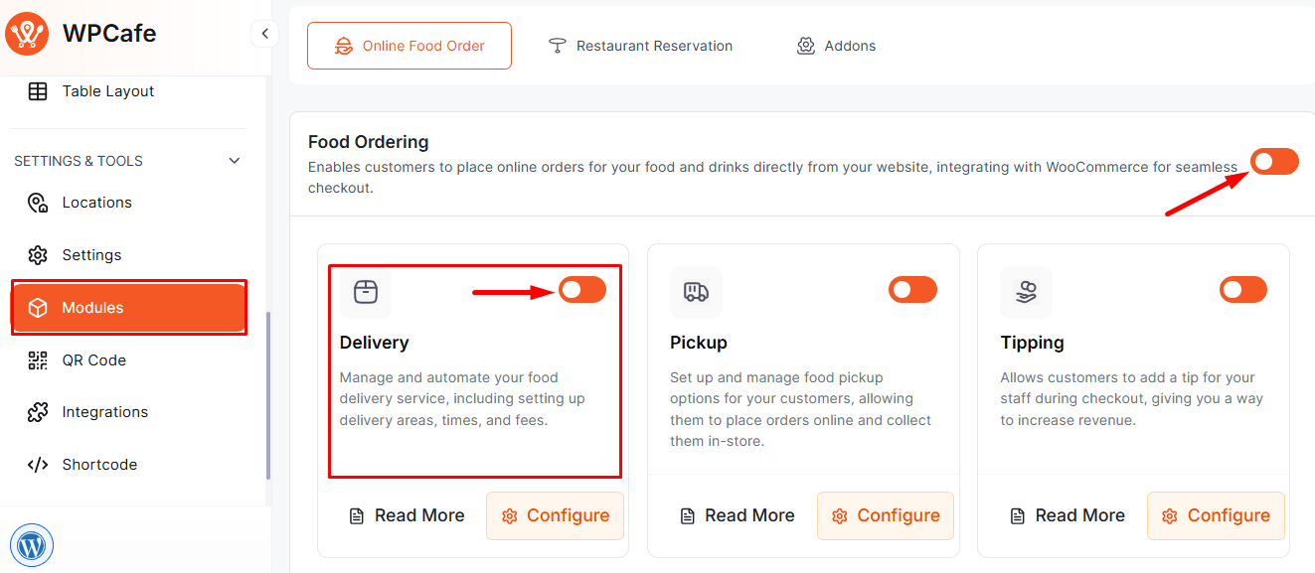1315x573 pixels.
Task: Open QR Code from sidebar
Action: (x=93, y=360)
